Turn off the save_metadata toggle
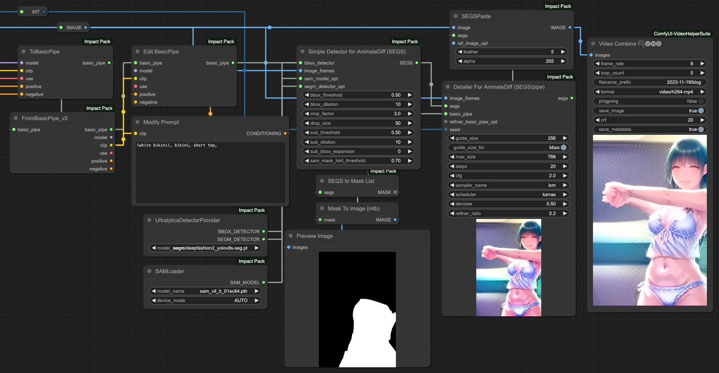The height and width of the screenshot is (373, 719). [x=650, y=129]
